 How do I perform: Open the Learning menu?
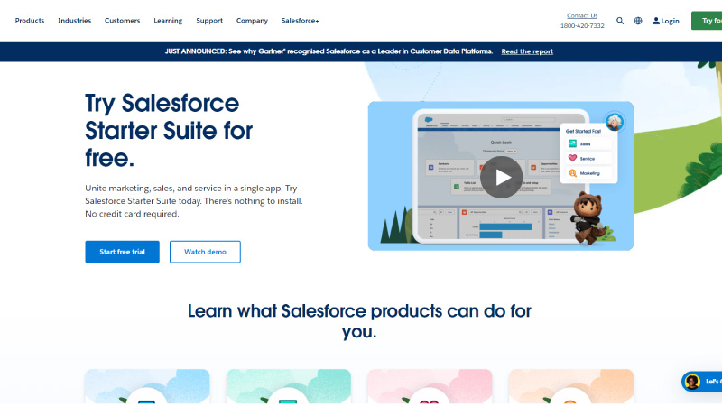(168, 21)
